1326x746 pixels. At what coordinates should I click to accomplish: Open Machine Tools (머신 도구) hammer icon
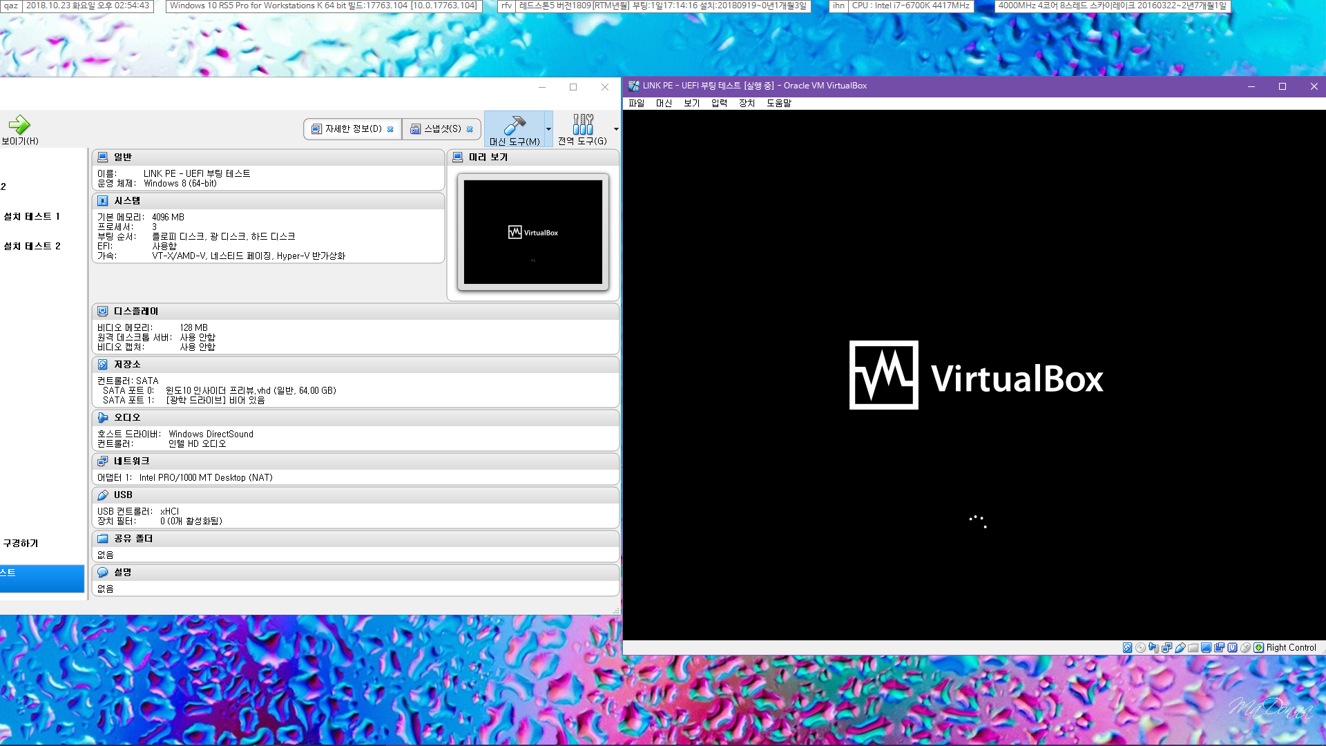[x=515, y=124]
